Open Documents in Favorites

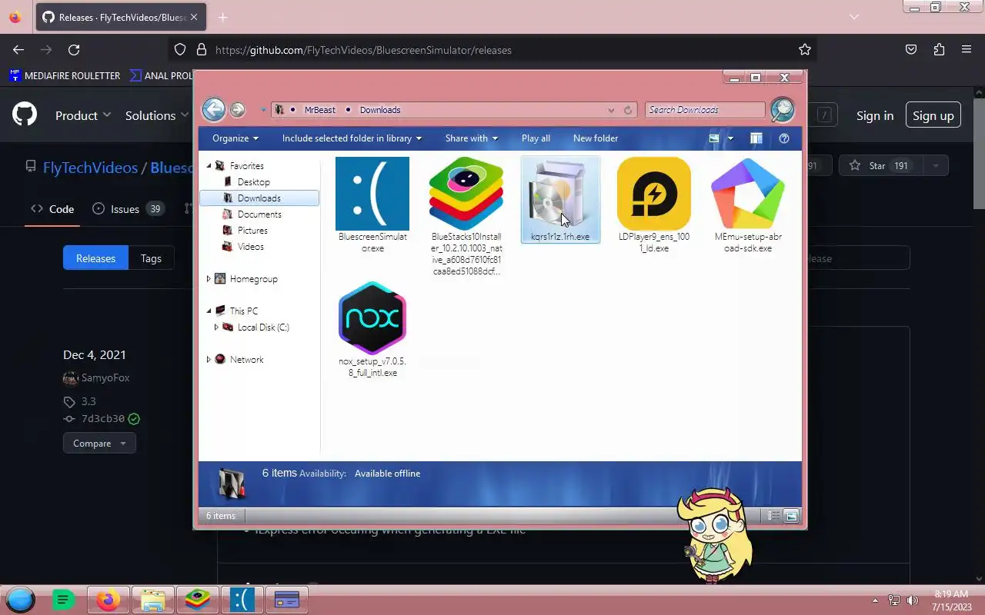[x=259, y=214]
